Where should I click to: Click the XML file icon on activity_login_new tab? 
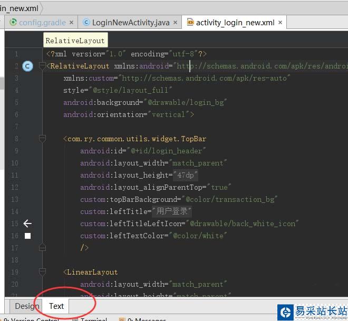pyautogui.click(x=190, y=22)
